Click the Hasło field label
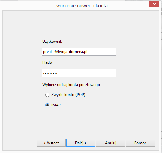The width and height of the screenshot is (162, 153). (x=47, y=62)
